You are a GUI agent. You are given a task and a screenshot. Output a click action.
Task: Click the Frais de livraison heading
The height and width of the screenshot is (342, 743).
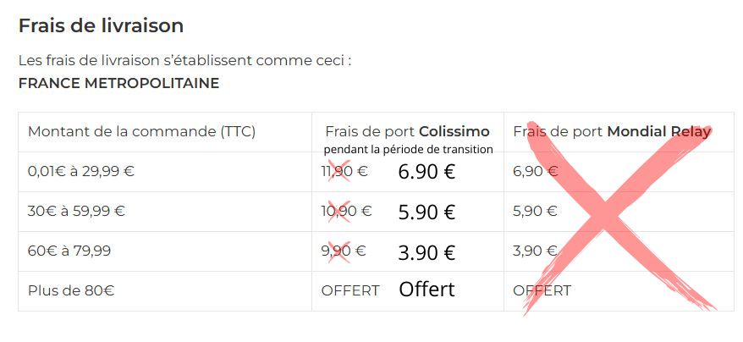click(x=101, y=25)
